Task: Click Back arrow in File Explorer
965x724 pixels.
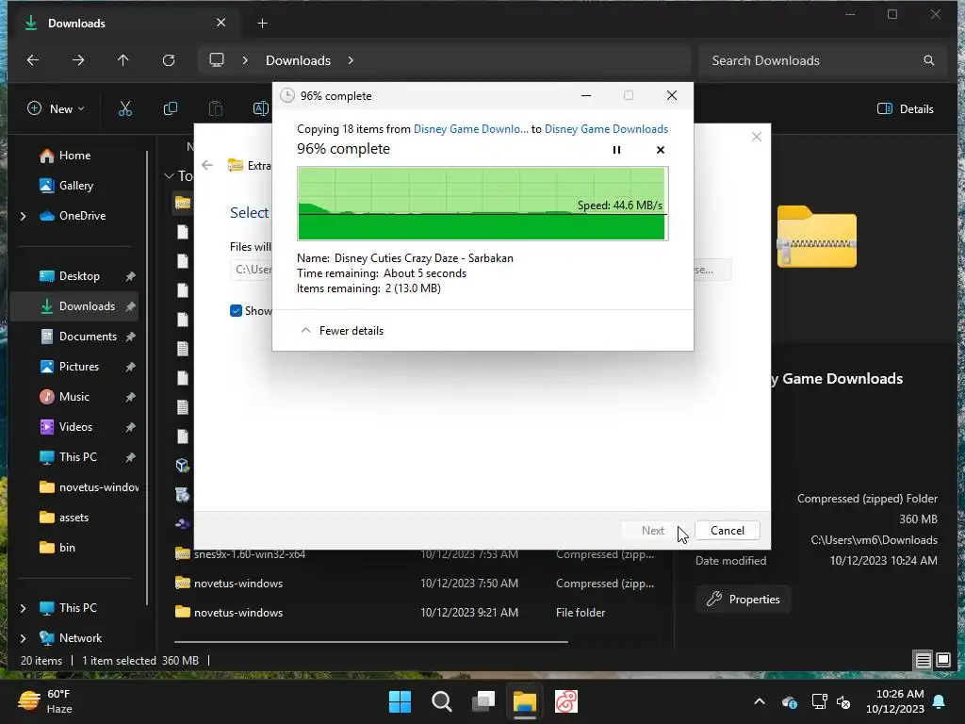Action: (x=33, y=60)
